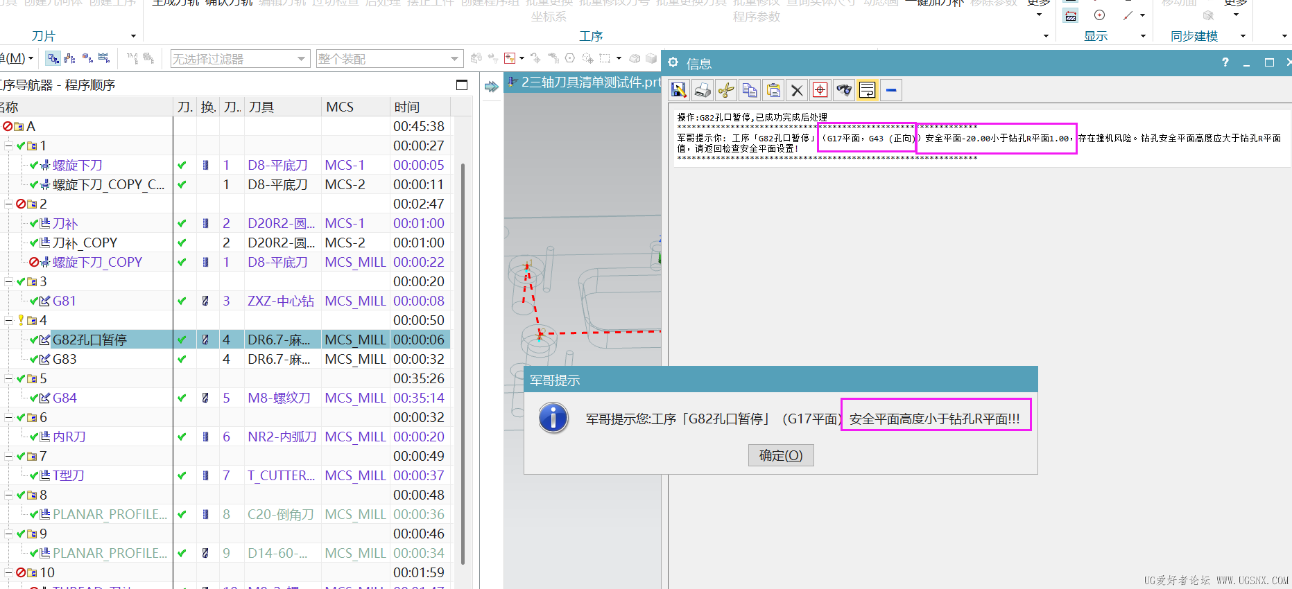Click save-as icon in 信息 window toolbar
This screenshot has width=1292, height=589.
pos(679,90)
